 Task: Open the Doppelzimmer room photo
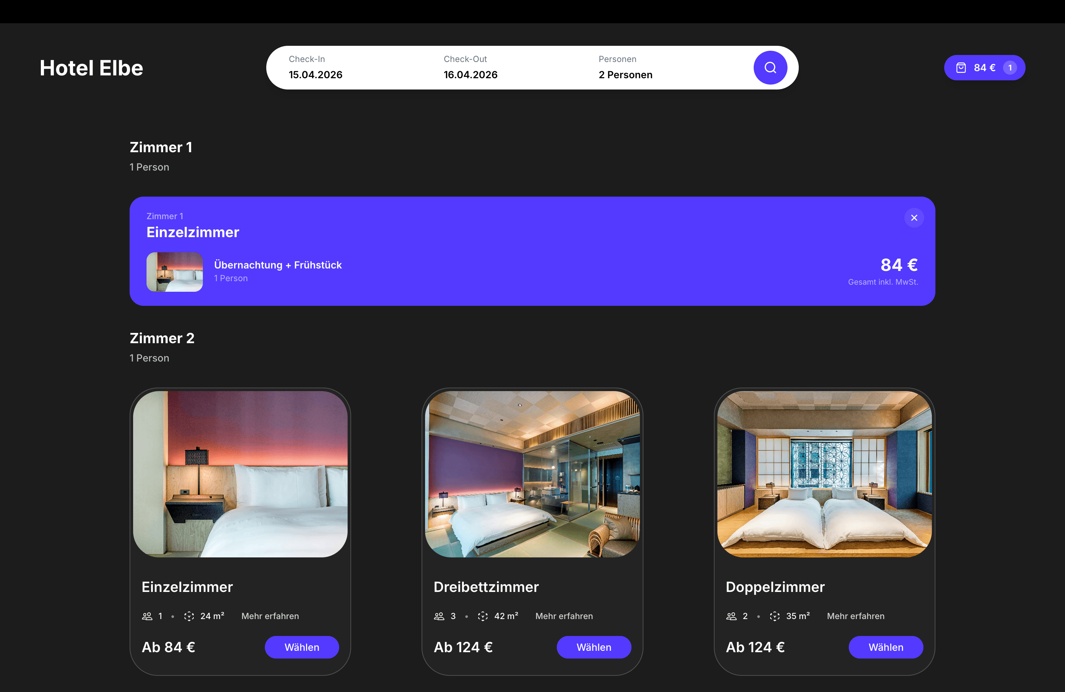[x=824, y=474]
